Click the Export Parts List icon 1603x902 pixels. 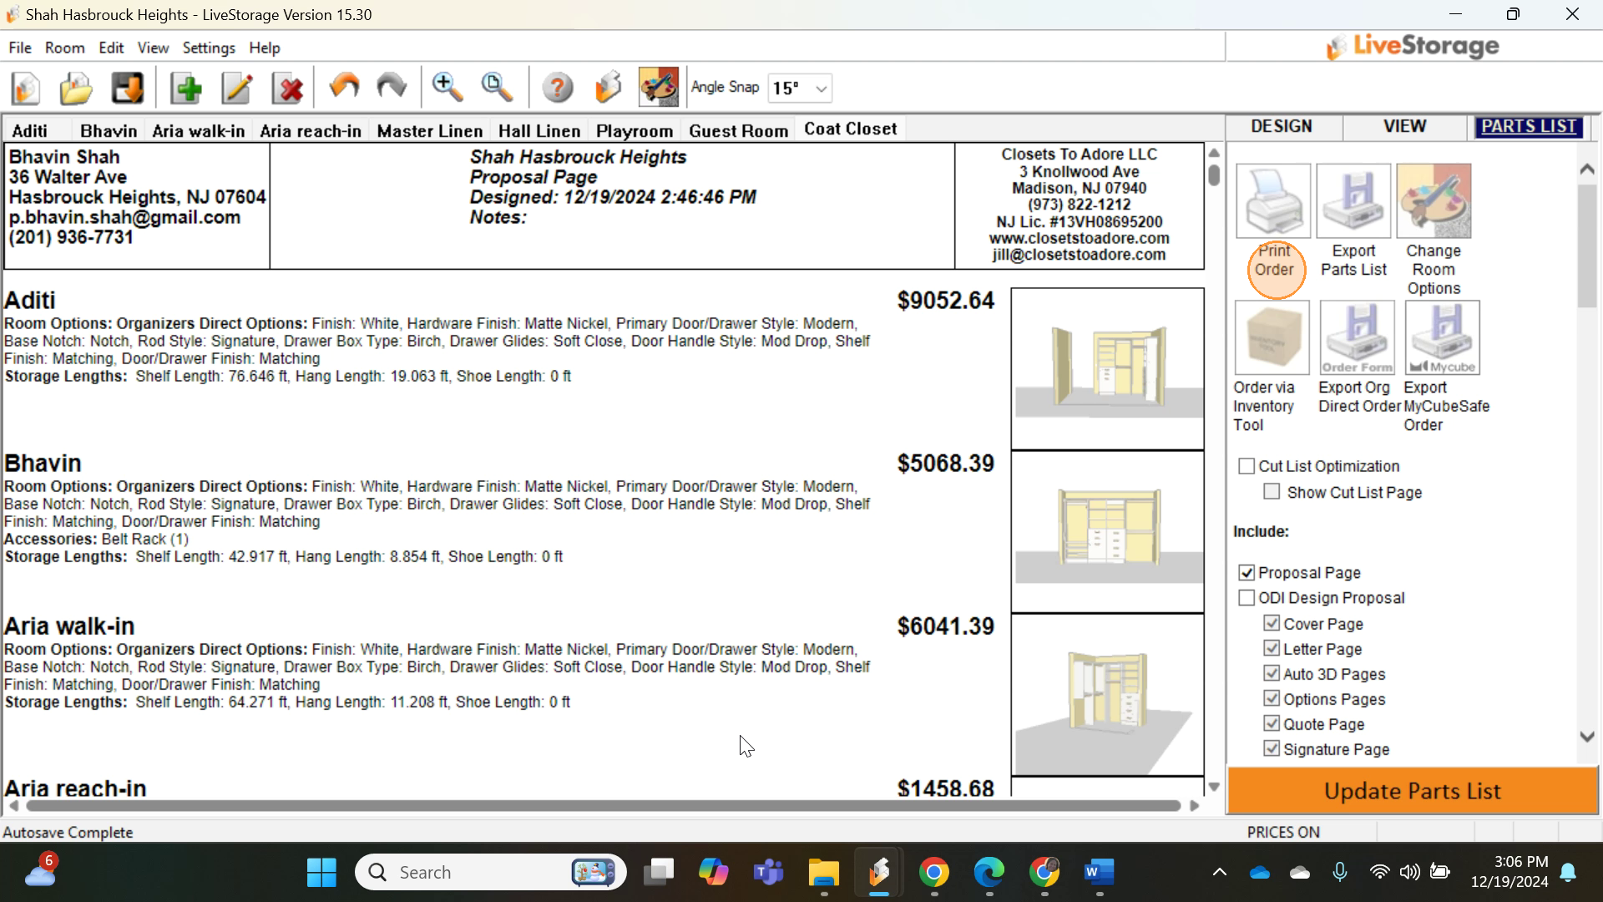coord(1353,201)
